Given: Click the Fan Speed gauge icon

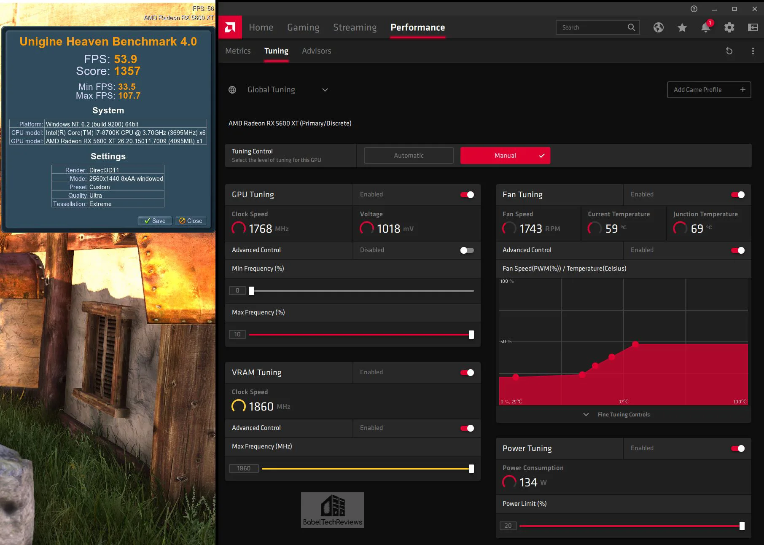Looking at the screenshot, I should click(509, 228).
